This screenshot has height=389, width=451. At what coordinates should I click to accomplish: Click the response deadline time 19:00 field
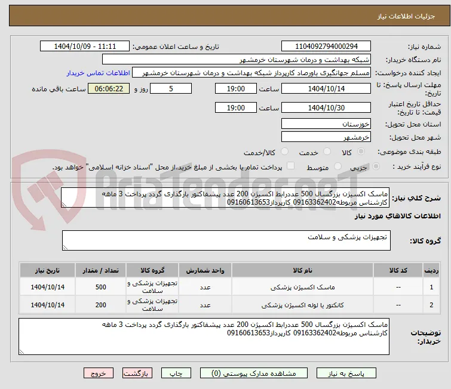click(x=236, y=88)
